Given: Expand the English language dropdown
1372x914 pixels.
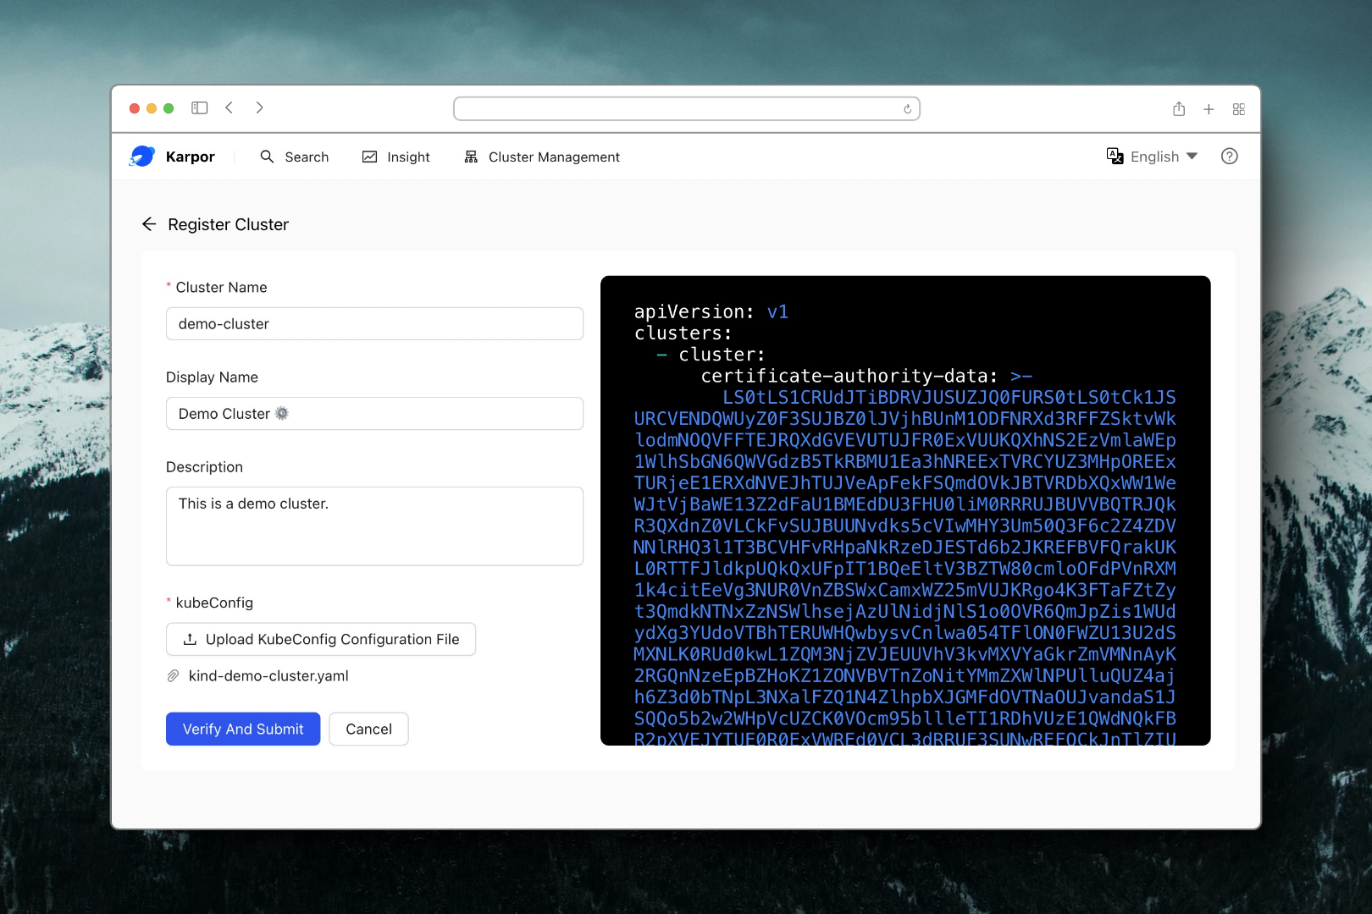Looking at the screenshot, I should [1153, 157].
